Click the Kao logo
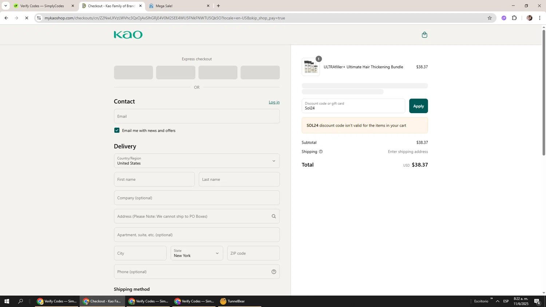 128,35
